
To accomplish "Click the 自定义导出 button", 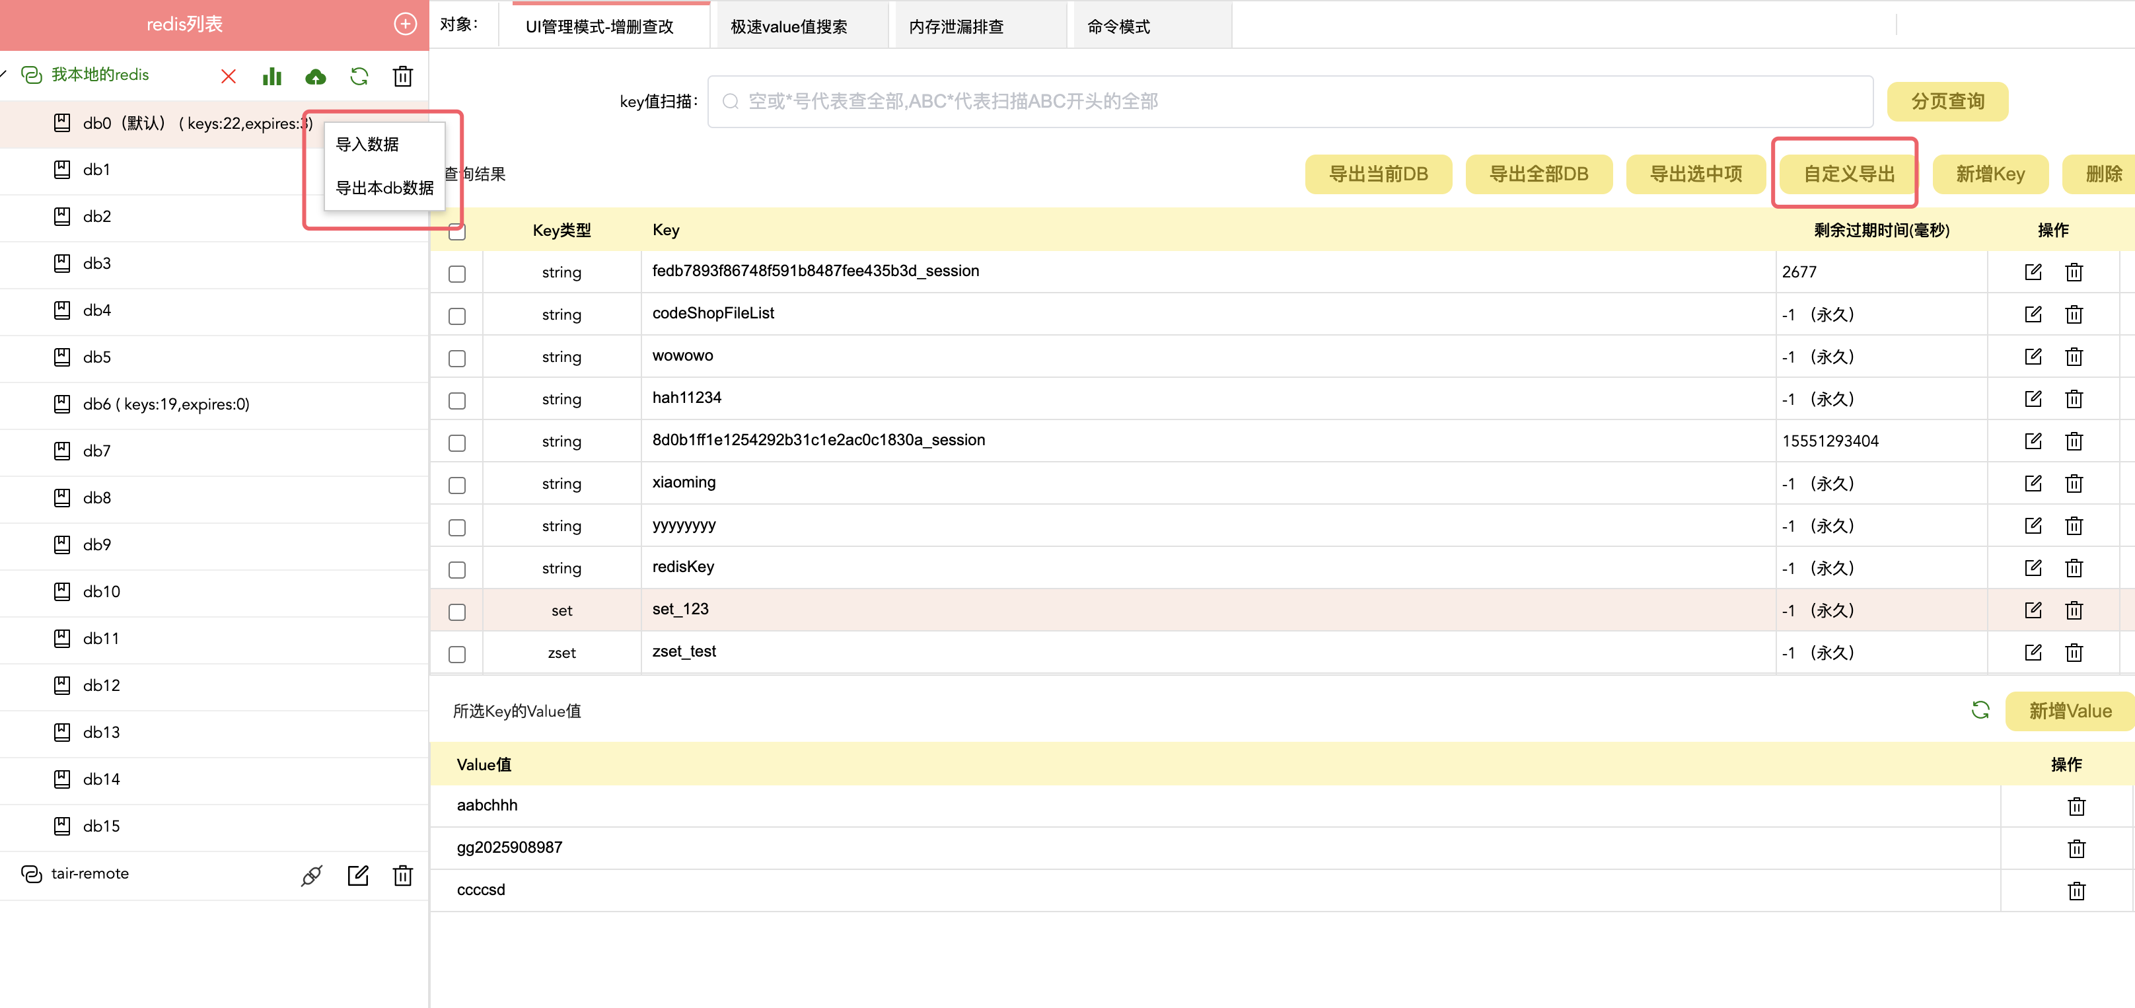I will pos(1848,174).
